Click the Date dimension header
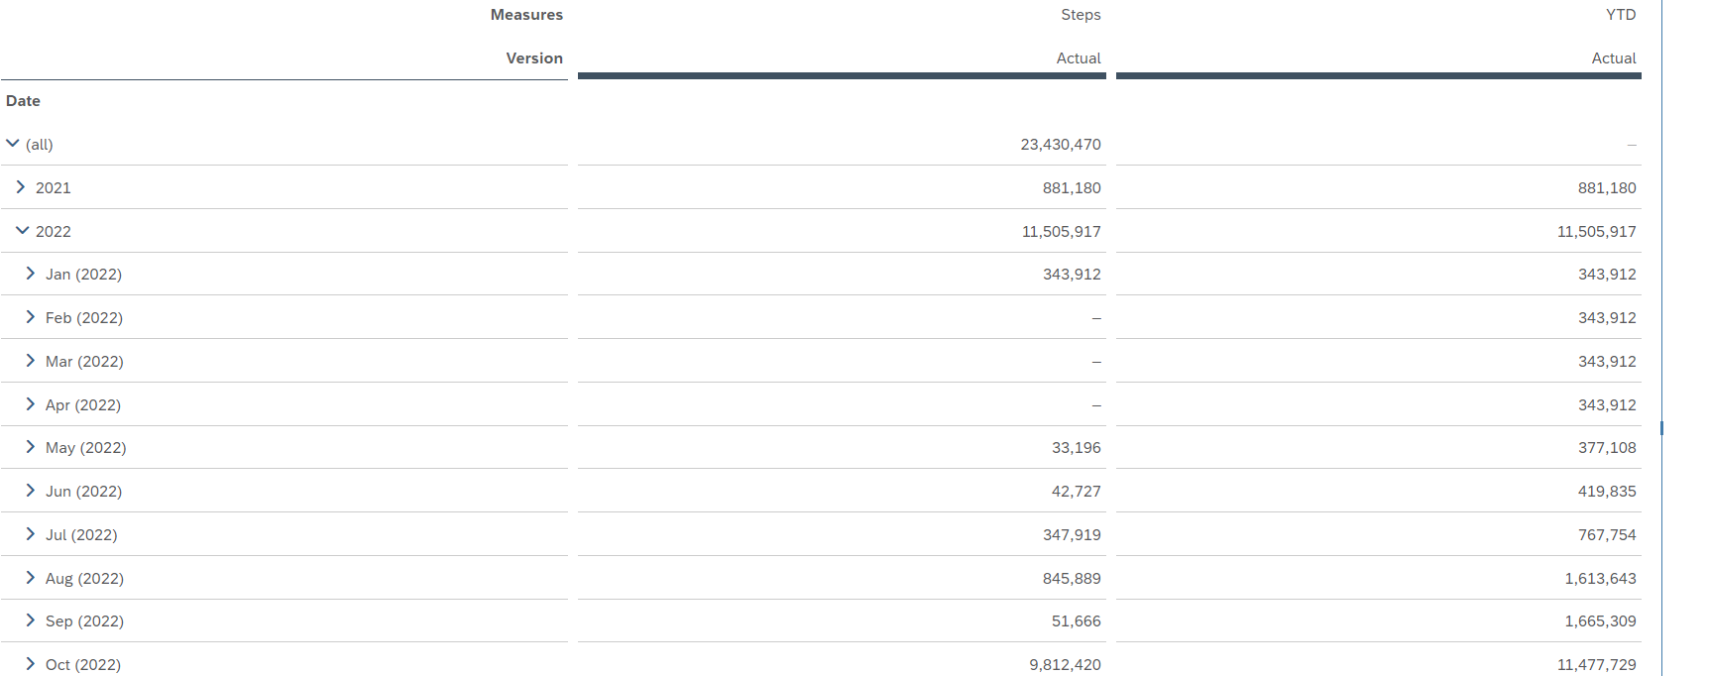Image resolution: width=1709 pixels, height=676 pixels. tap(24, 101)
